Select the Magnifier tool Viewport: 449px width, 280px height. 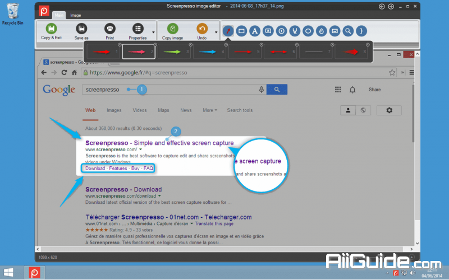coord(348,31)
